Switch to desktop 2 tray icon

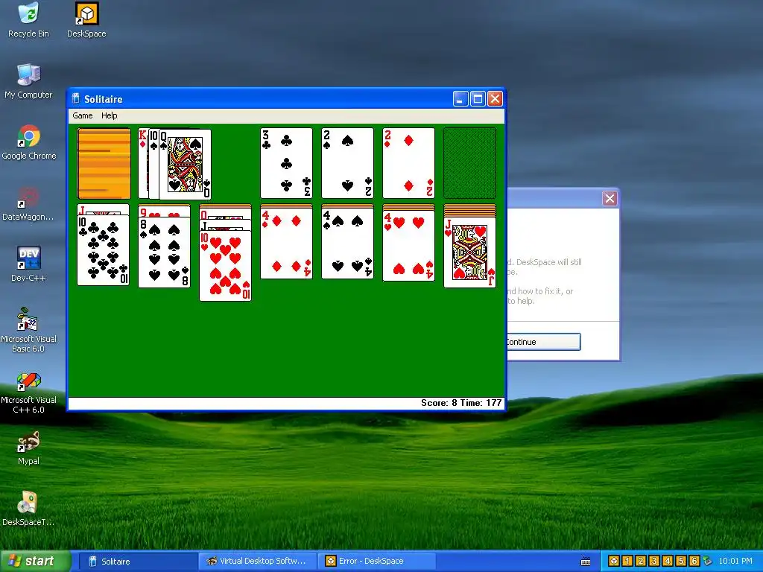point(640,561)
